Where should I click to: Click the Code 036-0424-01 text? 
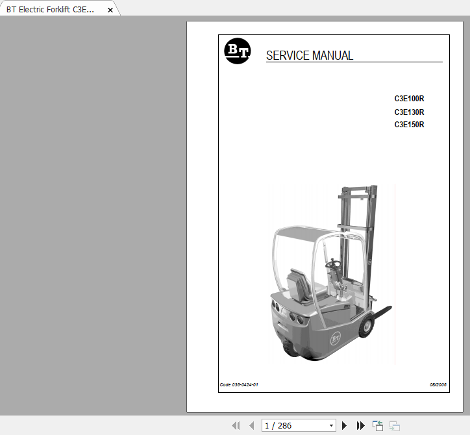239,384
